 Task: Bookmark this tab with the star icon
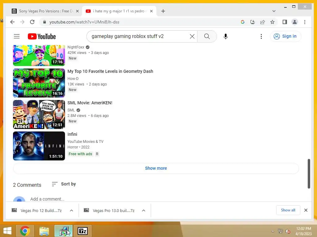(272, 22)
